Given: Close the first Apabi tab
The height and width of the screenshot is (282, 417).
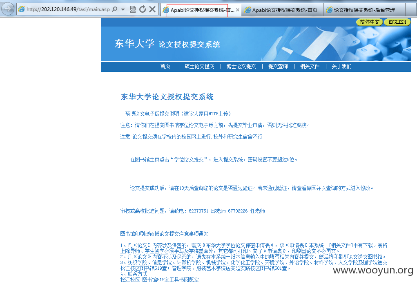Looking at the screenshot, I should coord(237,10).
